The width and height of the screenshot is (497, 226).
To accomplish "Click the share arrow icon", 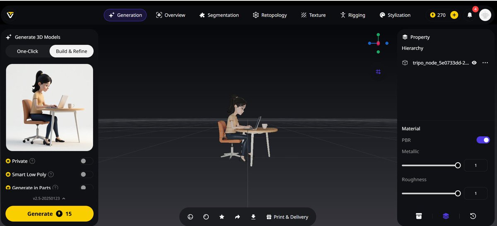I will (237, 217).
